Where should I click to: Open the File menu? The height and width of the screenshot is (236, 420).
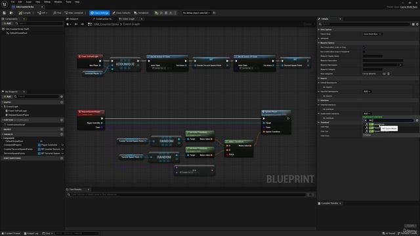(x=12, y=2)
